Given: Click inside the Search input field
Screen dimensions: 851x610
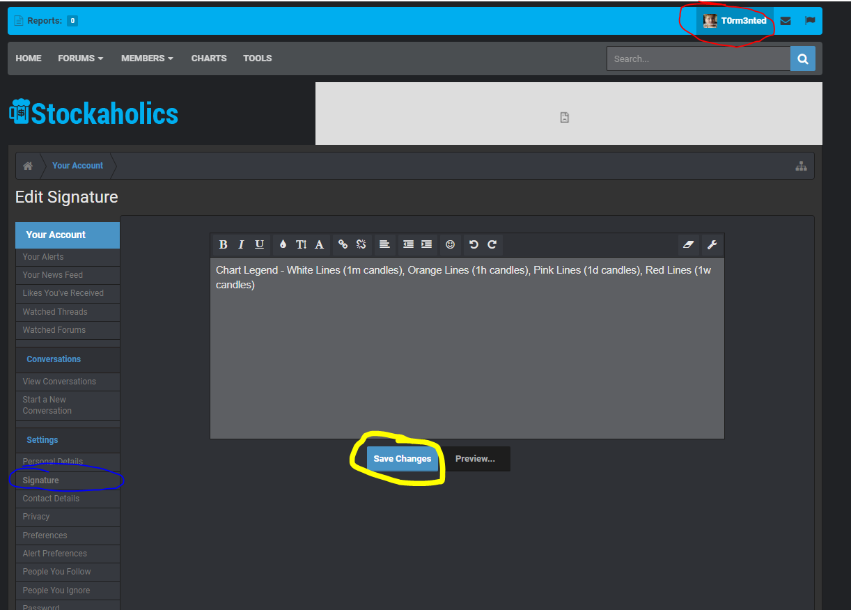Looking at the screenshot, I should (x=698, y=59).
